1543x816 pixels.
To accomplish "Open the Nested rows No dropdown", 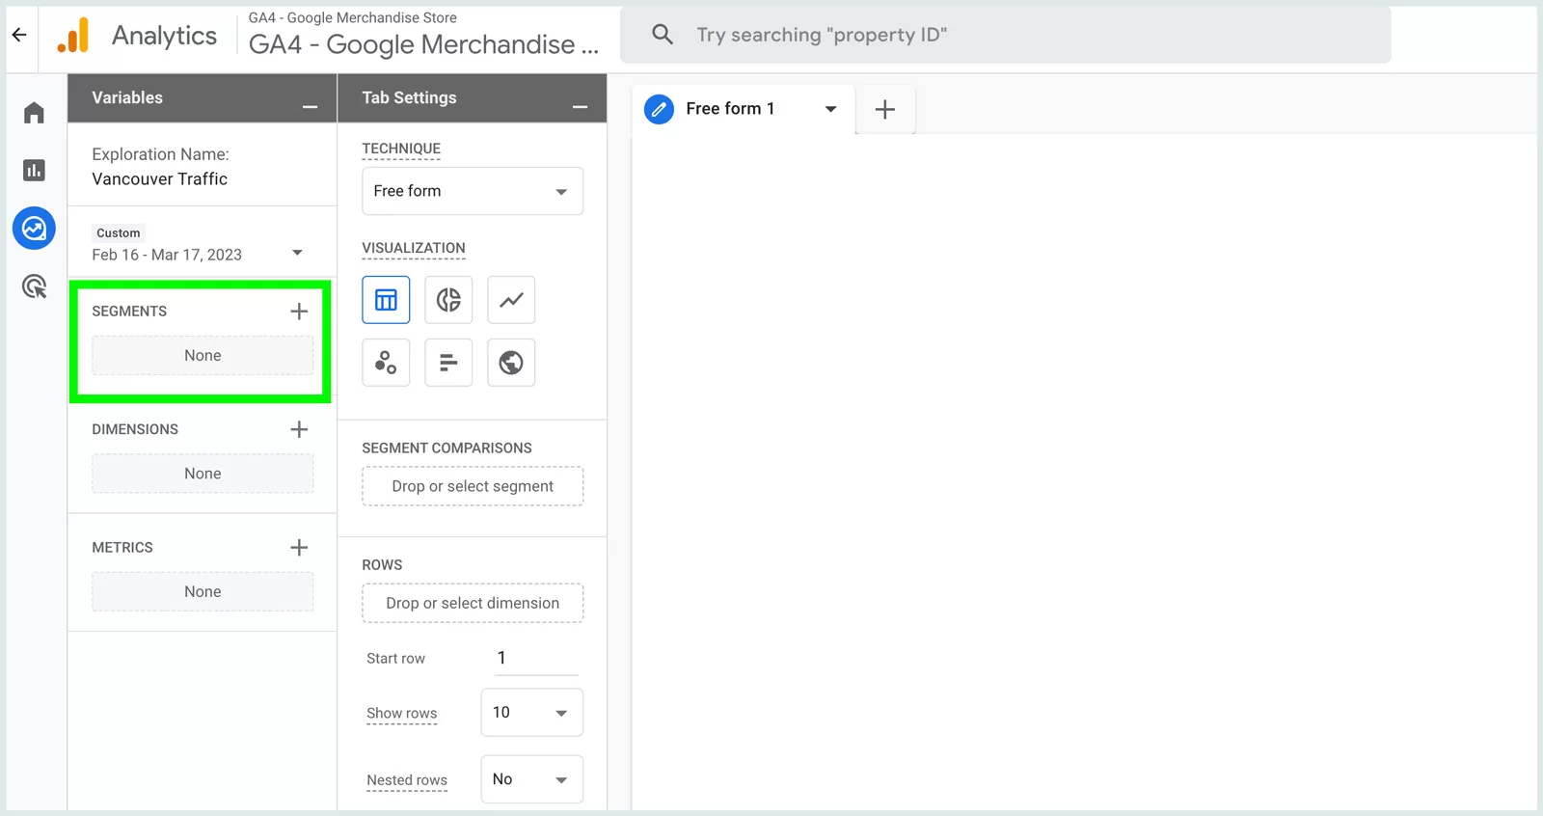I will tap(532, 779).
